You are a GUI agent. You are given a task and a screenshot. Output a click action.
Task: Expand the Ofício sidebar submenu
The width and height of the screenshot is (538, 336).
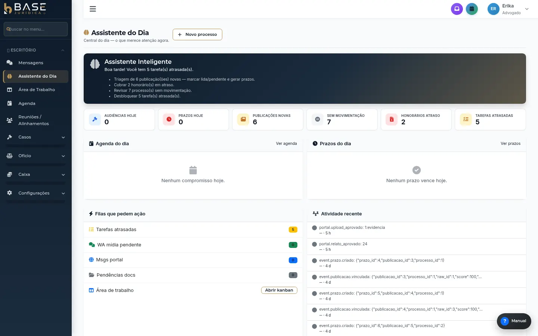click(x=36, y=156)
